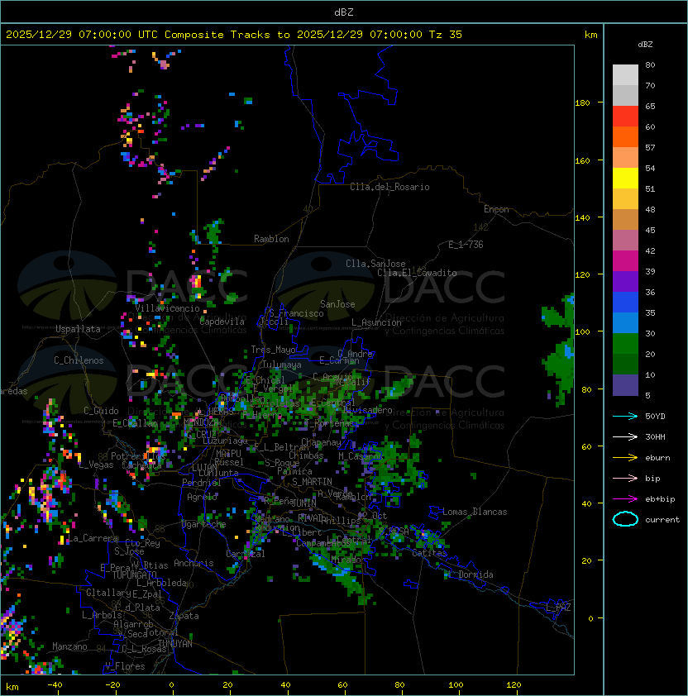This screenshot has height=696, width=688.
Task: Click the 'Zapata' place label
Action: point(184,616)
